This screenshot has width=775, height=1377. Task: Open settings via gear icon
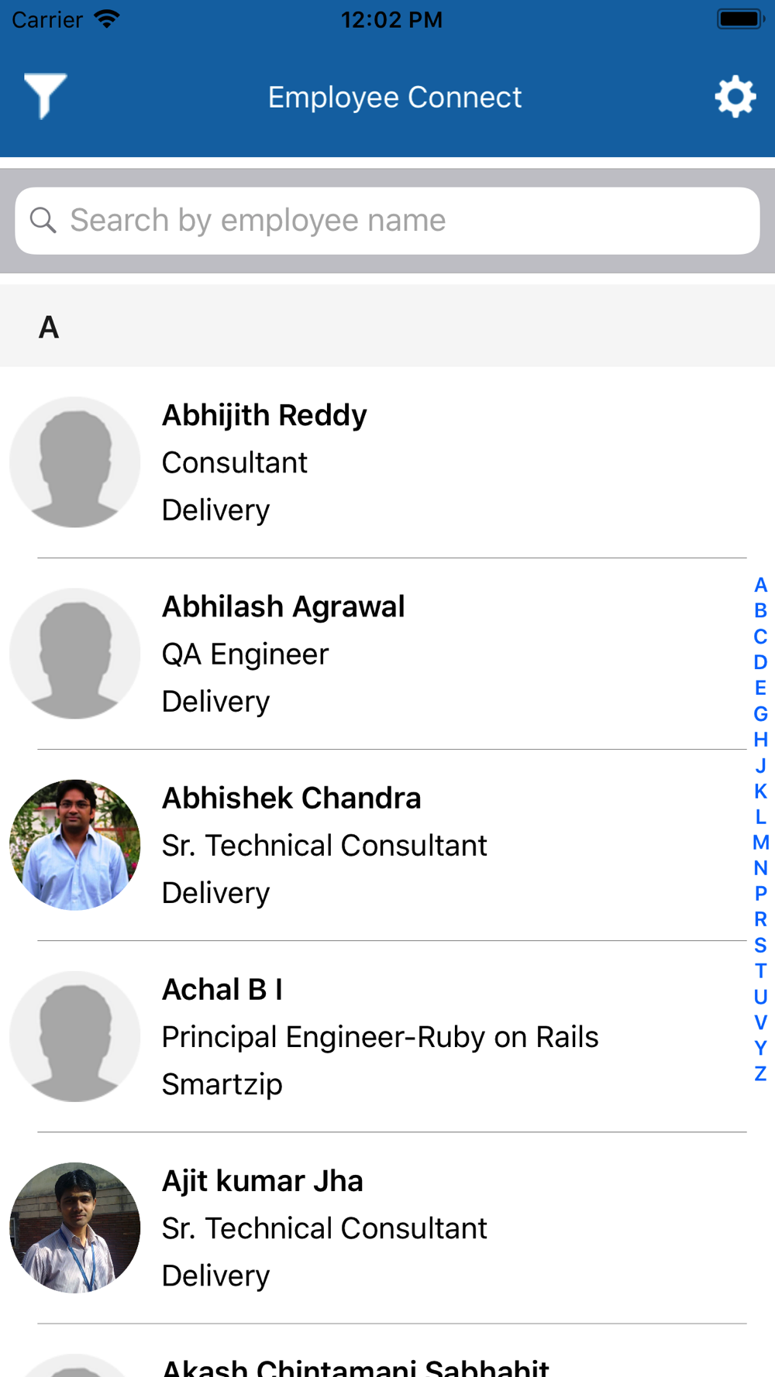coord(735,97)
